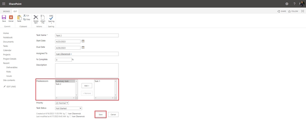Open the Priority dropdown

[x=62, y=103]
